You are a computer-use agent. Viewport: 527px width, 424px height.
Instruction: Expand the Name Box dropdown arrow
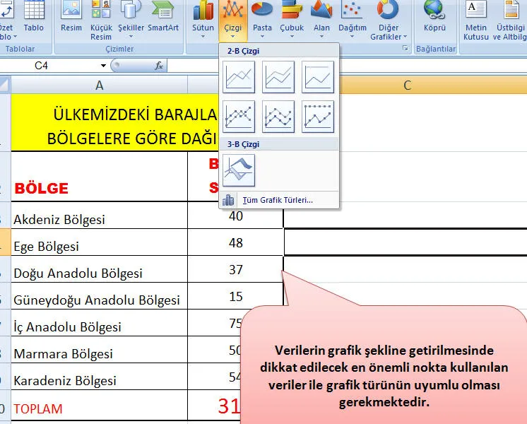click(x=104, y=66)
